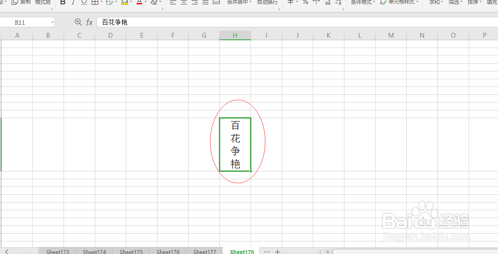Toggle 自动换行 wrap text
This screenshot has height=254, width=498.
(267, 3)
